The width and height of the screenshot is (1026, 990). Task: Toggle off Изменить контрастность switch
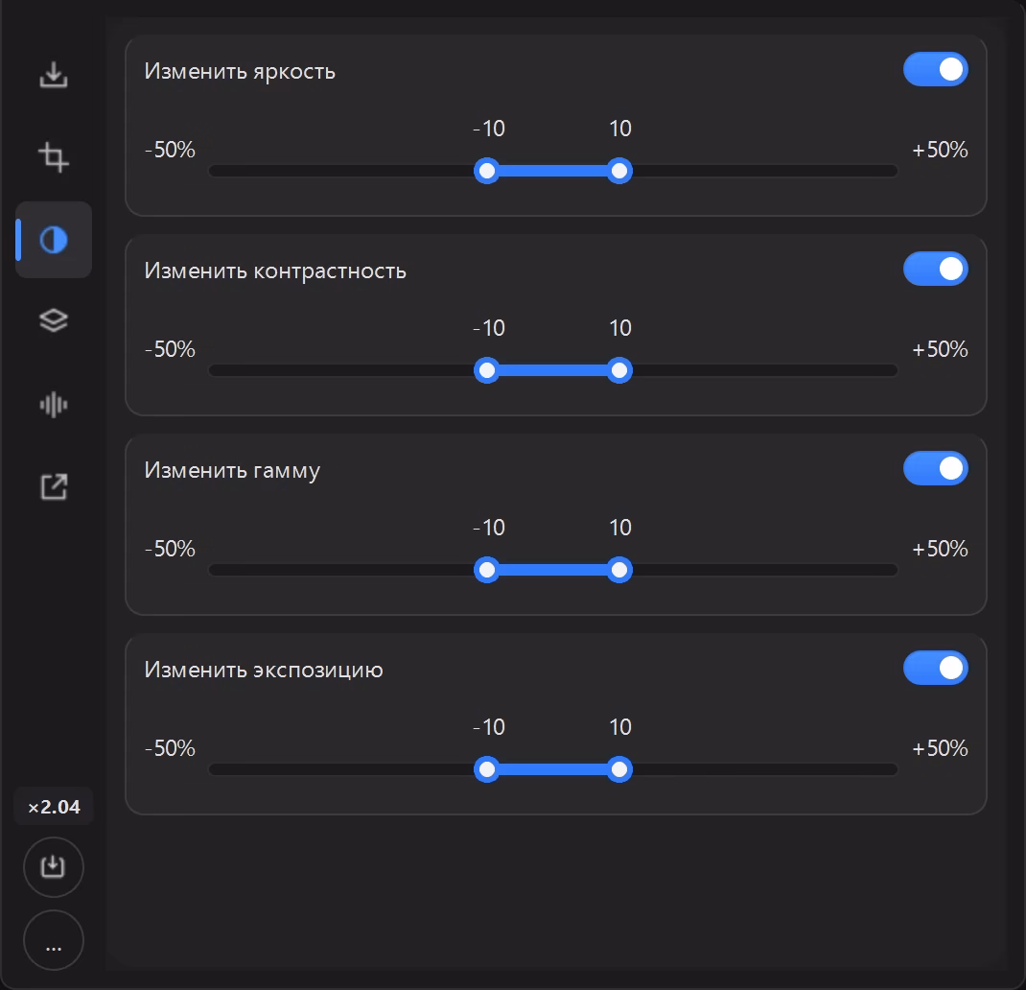[x=936, y=270]
